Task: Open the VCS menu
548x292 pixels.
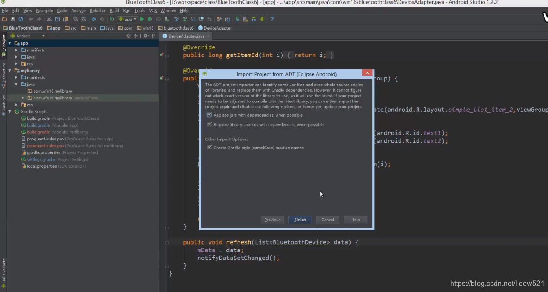Action: (153, 10)
